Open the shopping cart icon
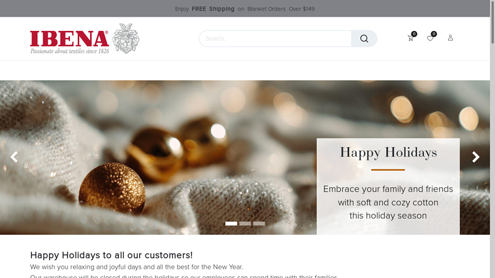This screenshot has width=495, height=278. pyautogui.click(x=410, y=38)
